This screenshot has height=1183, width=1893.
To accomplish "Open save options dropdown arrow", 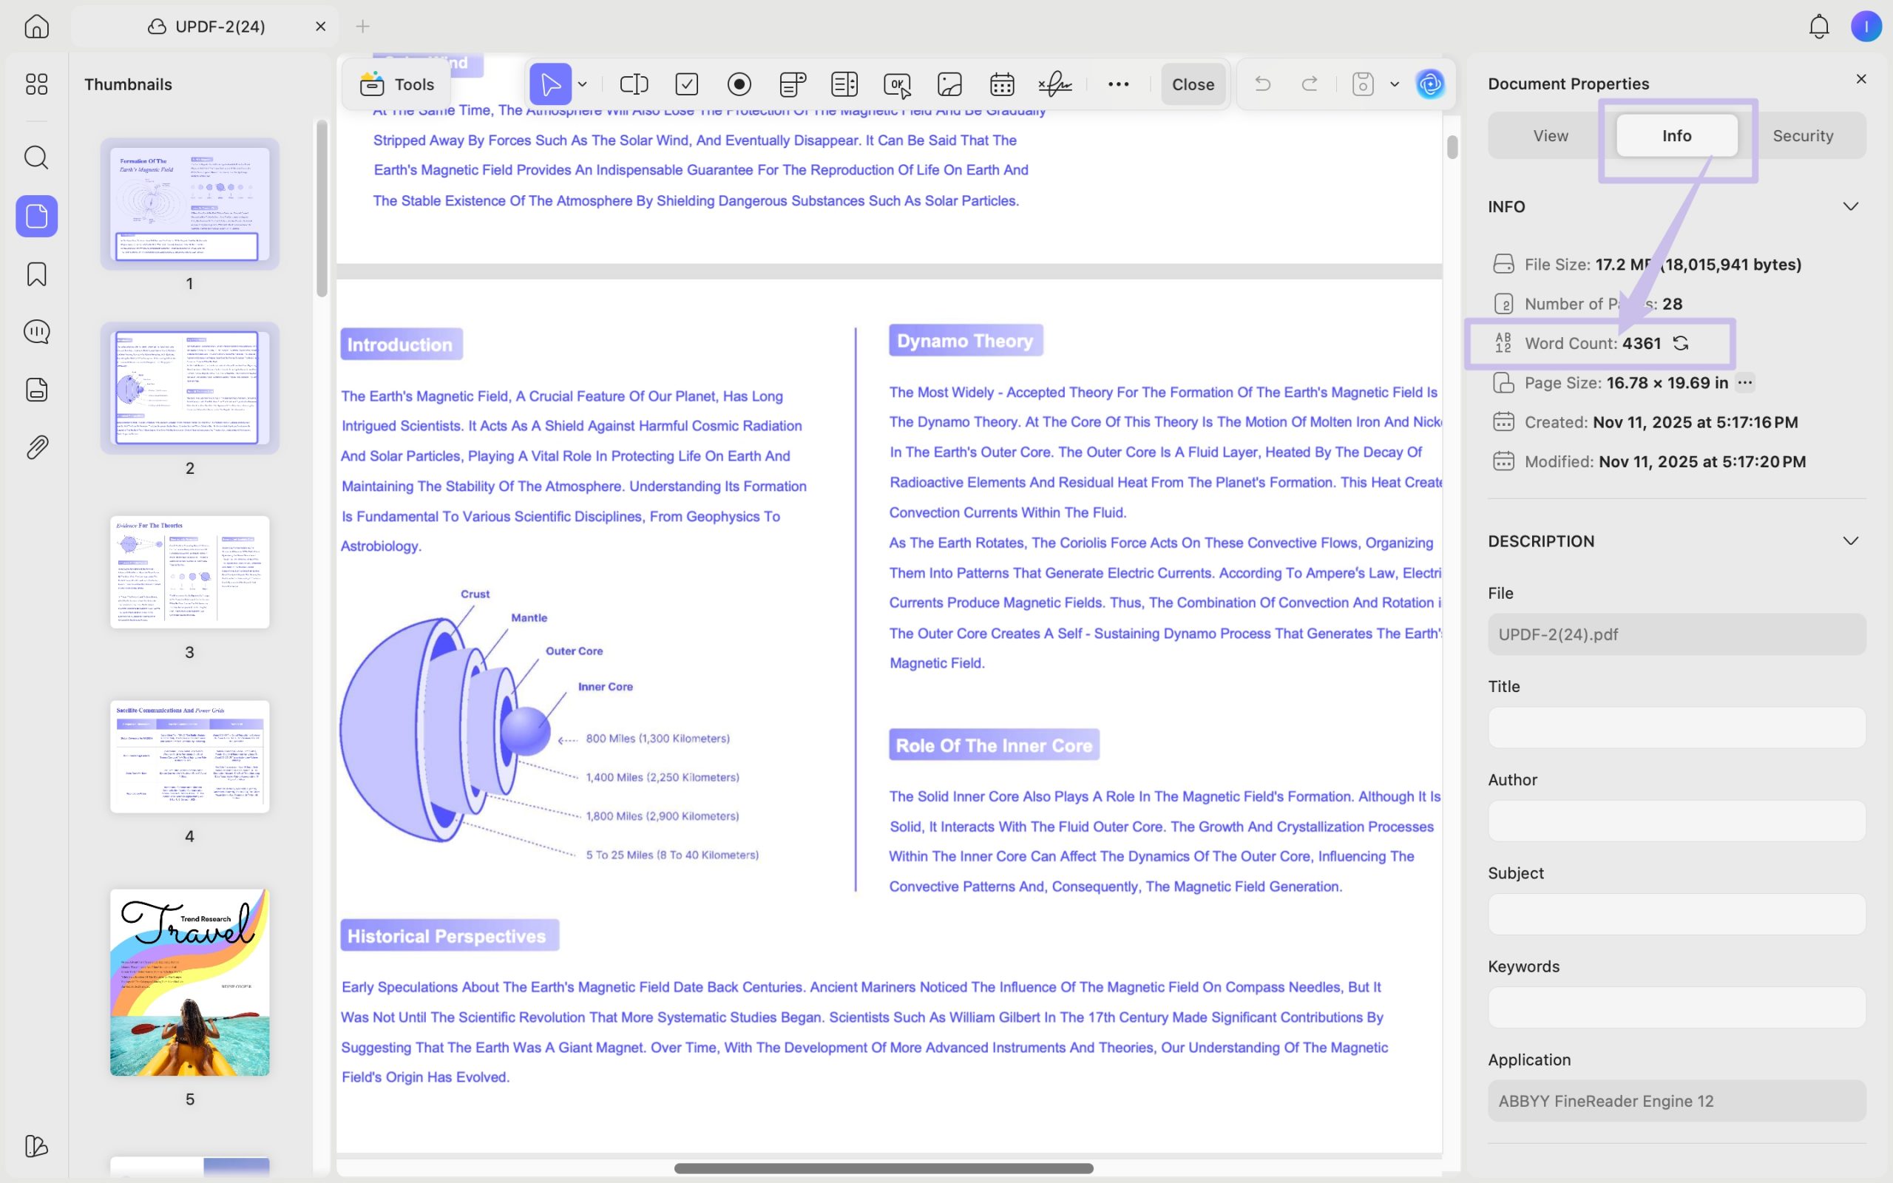I will [x=1394, y=84].
